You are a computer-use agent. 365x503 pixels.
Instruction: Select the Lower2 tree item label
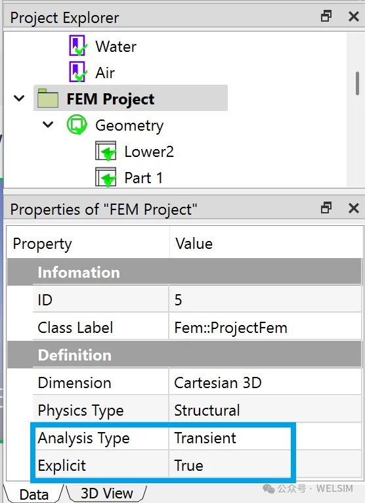(149, 152)
